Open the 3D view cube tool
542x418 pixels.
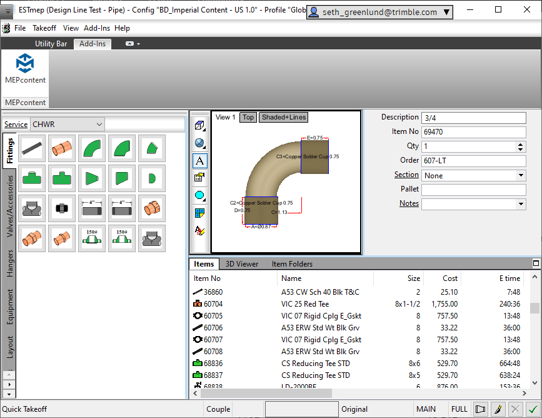[200, 126]
